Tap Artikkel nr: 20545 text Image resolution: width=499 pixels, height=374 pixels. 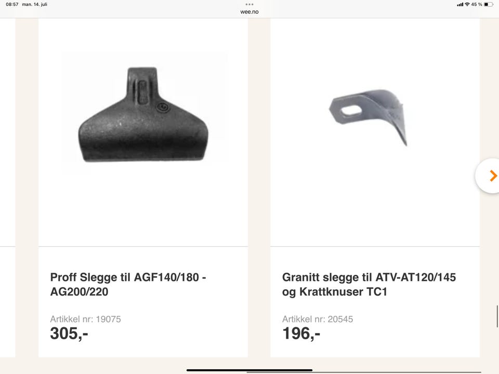click(x=318, y=319)
